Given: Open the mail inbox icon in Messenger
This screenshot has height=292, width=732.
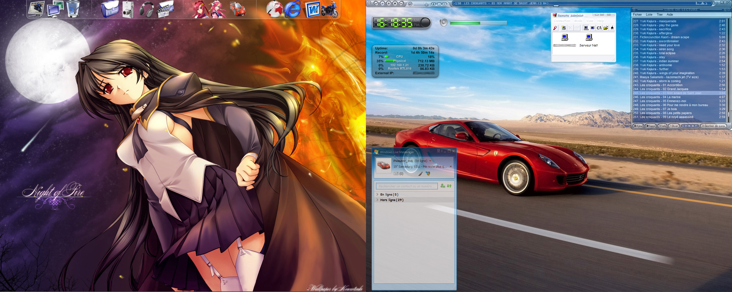Looking at the screenshot, I should pos(396,173).
